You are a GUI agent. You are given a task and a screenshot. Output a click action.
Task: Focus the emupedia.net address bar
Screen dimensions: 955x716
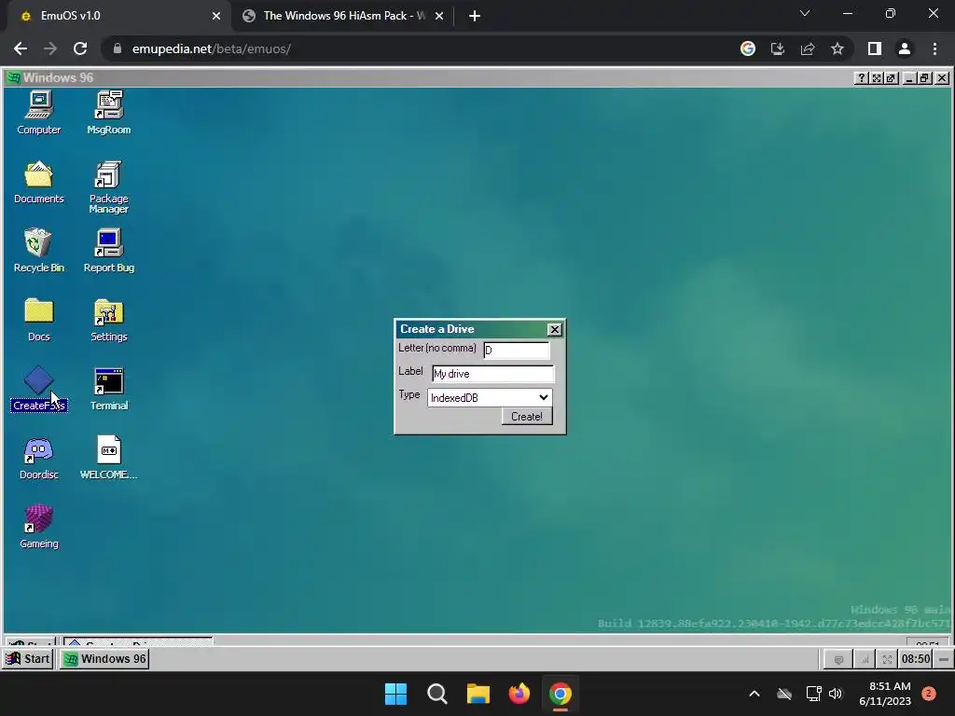[x=421, y=48]
